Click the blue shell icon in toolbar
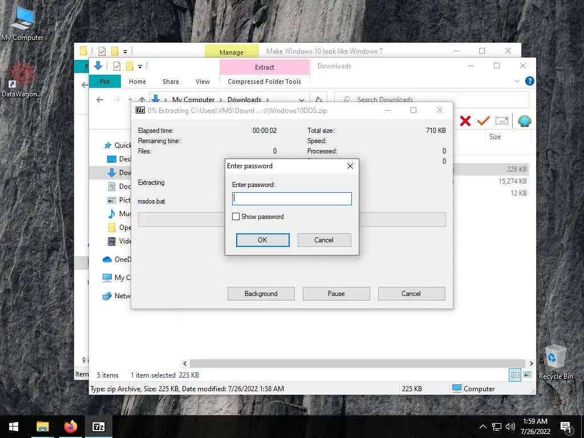 coord(525,121)
